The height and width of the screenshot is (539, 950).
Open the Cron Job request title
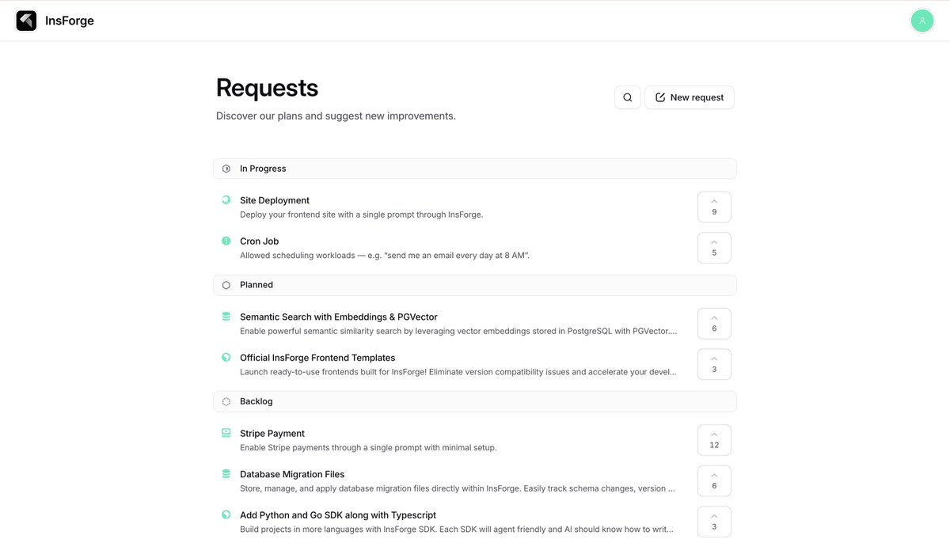pyautogui.click(x=260, y=241)
